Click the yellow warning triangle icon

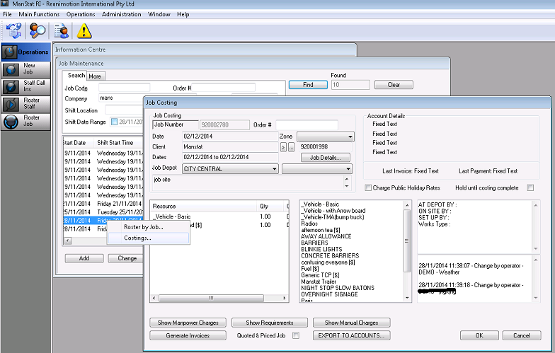point(85,30)
